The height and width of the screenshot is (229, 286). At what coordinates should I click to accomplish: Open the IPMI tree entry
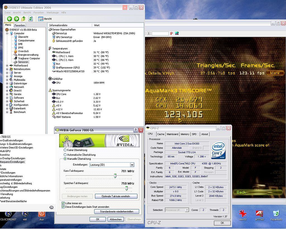coord(20,48)
